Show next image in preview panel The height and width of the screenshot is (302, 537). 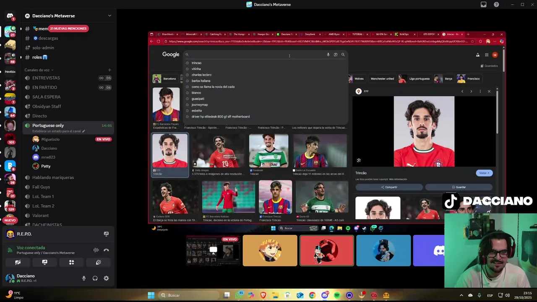[x=471, y=91]
